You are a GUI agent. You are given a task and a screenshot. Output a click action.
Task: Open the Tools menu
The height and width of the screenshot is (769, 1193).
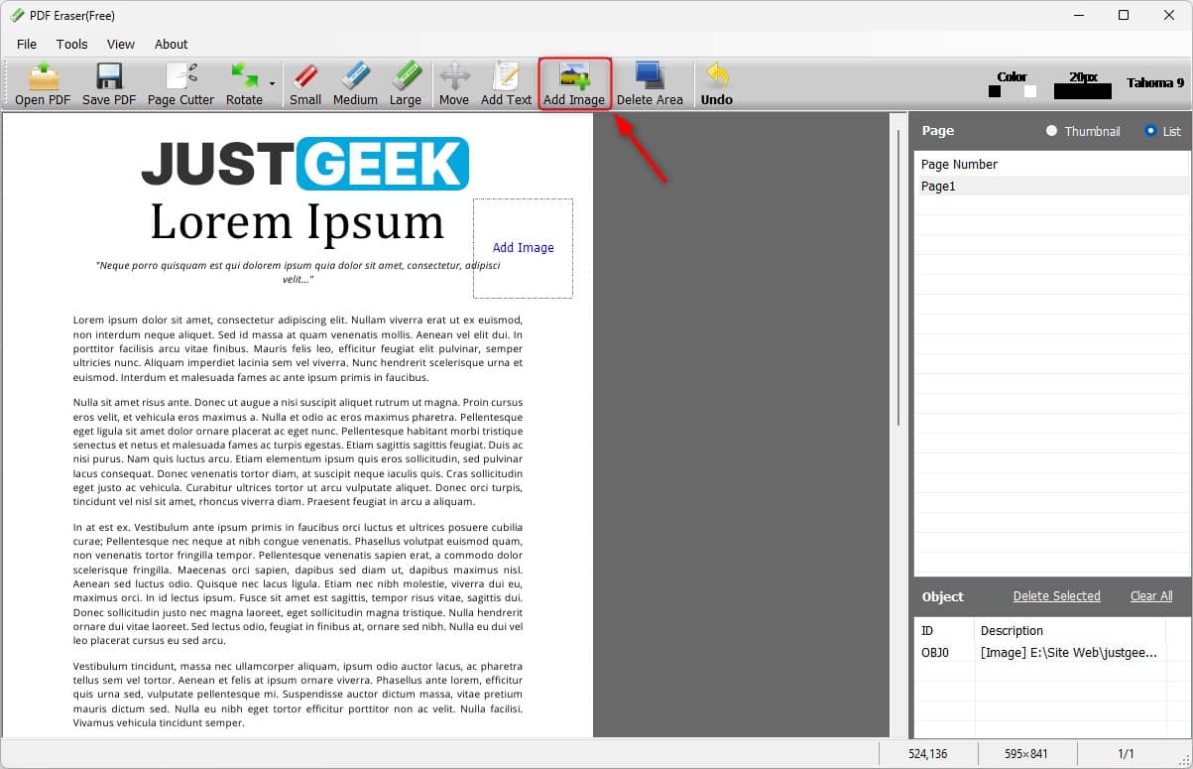(70, 44)
